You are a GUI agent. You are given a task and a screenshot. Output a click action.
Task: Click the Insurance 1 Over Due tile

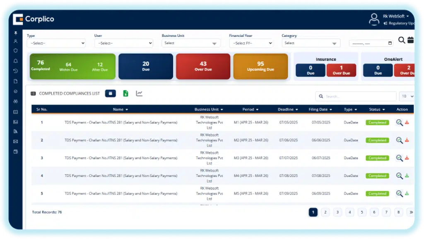coord(341,70)
